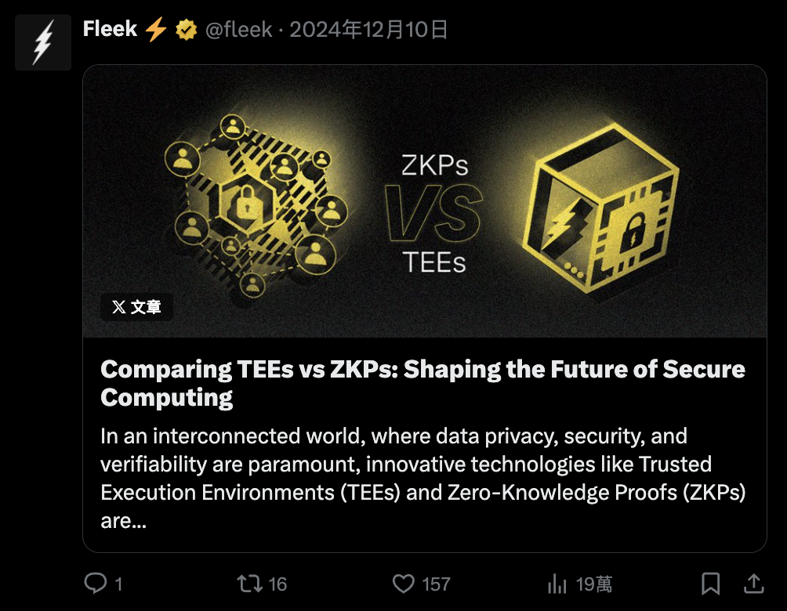
Task: Open Fleek's profile avatar
Action: pos(43,42)
